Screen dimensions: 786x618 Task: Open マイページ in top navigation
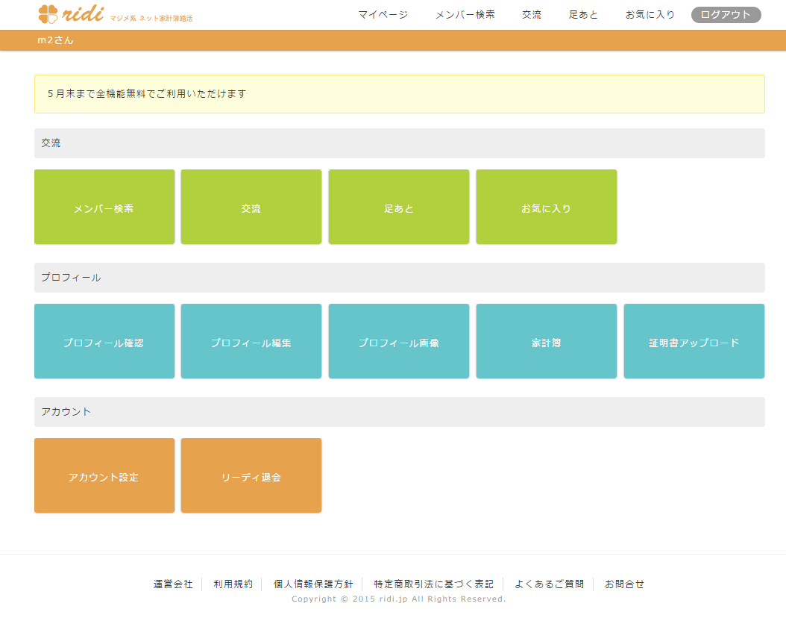[383, 15]
